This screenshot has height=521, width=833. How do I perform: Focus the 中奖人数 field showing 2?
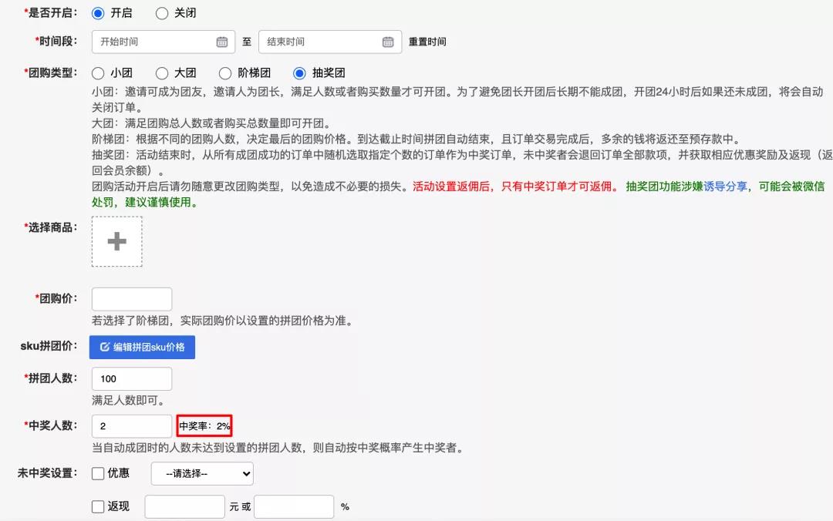click(x=132, y=426)
